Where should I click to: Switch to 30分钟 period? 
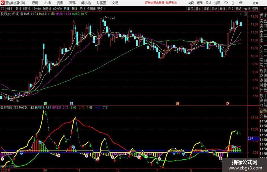point(47,9)
